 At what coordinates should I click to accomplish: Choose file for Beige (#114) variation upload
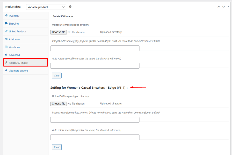[x=59, y=104]
